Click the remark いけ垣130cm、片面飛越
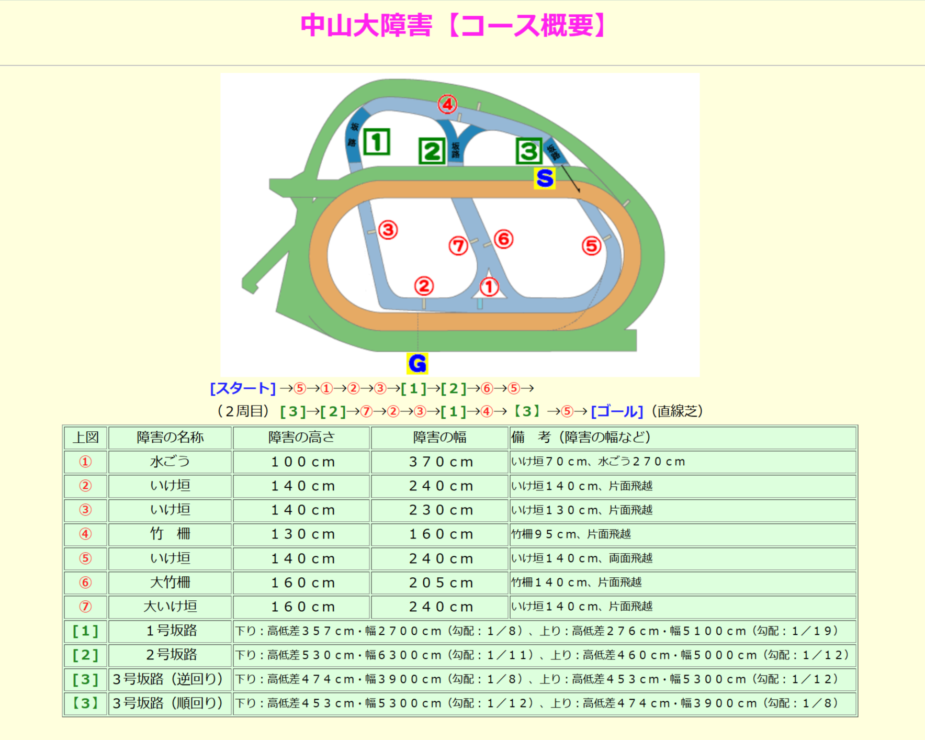Image resolution: width=925 pixels, height=740 pixels. [582, 510]
